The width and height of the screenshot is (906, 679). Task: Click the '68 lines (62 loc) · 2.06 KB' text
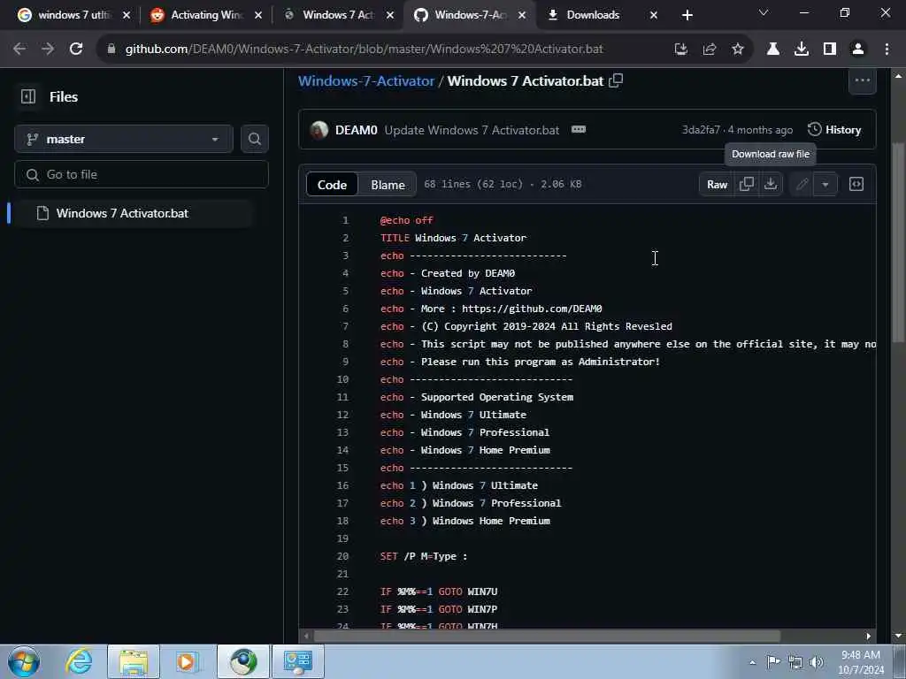pyautogui.click(x=503, y=184)
